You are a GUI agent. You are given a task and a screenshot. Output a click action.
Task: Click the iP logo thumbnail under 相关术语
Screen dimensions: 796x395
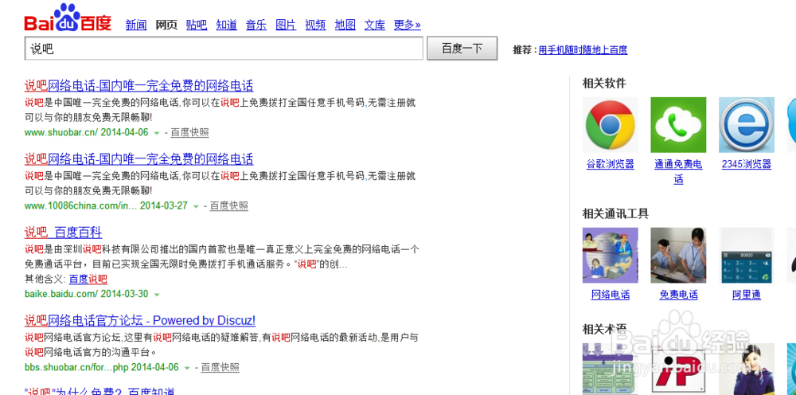pyautogui.click(x=678, y=369)
